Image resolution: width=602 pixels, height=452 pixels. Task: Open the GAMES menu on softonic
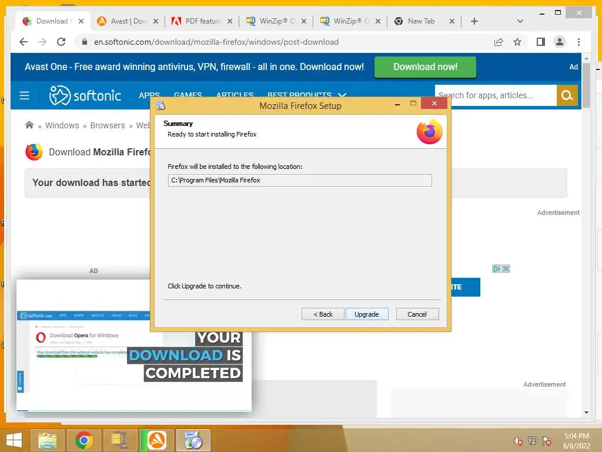[x=188, y=95]
